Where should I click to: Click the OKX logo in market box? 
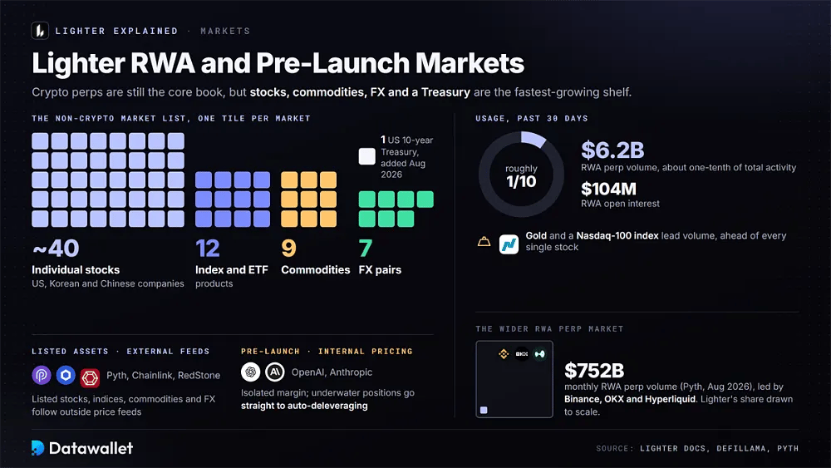(x=522, y=353)
